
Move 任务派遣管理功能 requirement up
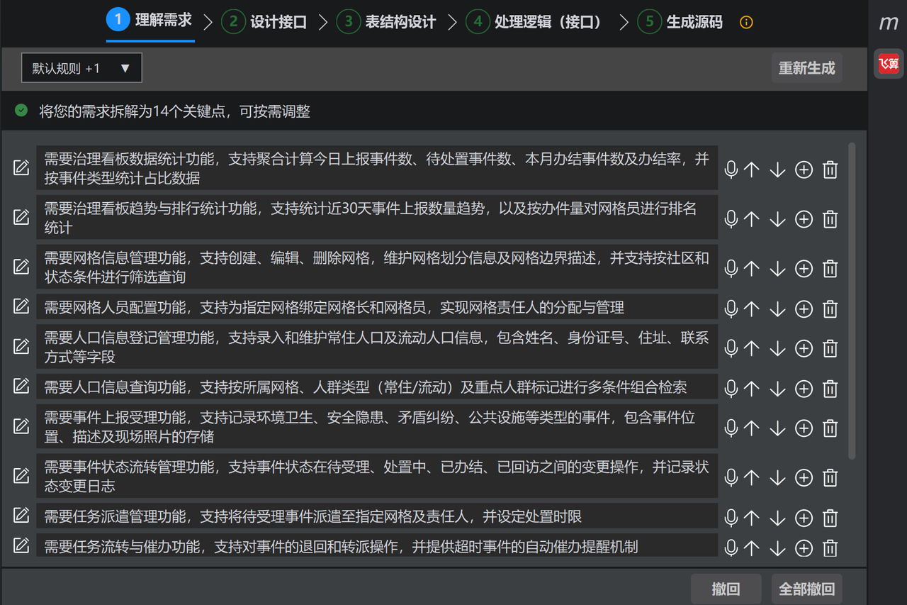[752, 518]
